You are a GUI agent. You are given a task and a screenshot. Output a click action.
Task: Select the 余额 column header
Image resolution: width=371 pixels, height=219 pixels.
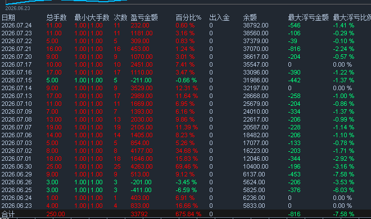[x=250, y=18]
